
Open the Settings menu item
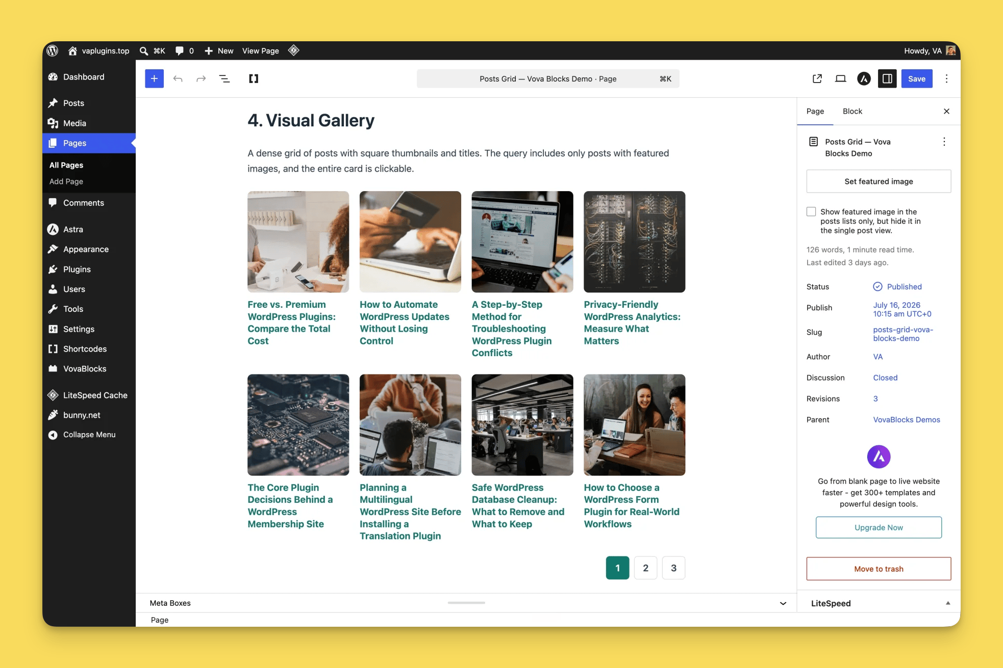pyautogui.click(x=79, y=329)
